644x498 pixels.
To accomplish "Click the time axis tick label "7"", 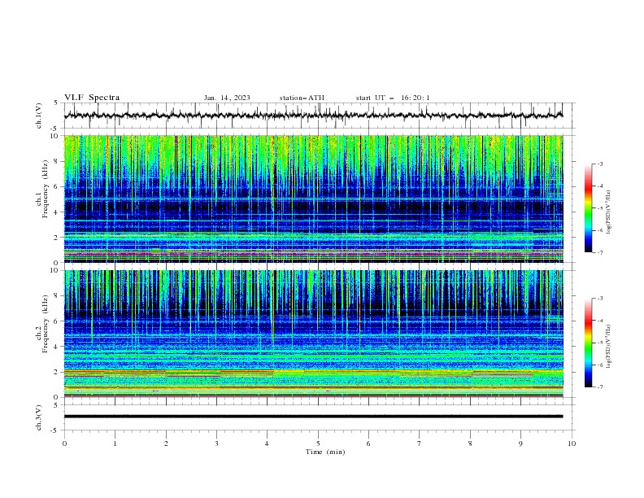I will tap(420, 443).
